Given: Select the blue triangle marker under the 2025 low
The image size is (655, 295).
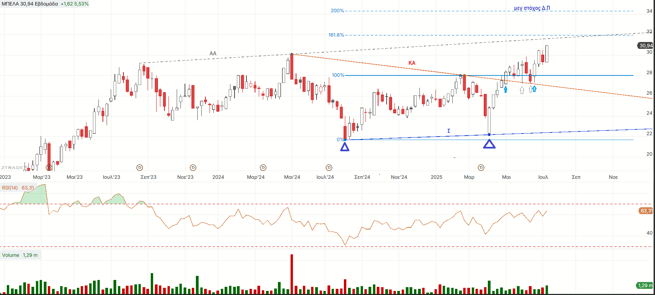Looking at the screenshot, I should 489,144.
